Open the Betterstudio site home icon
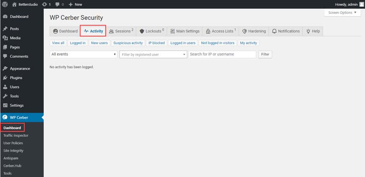The image size is (365, 177). click(14, 4)
